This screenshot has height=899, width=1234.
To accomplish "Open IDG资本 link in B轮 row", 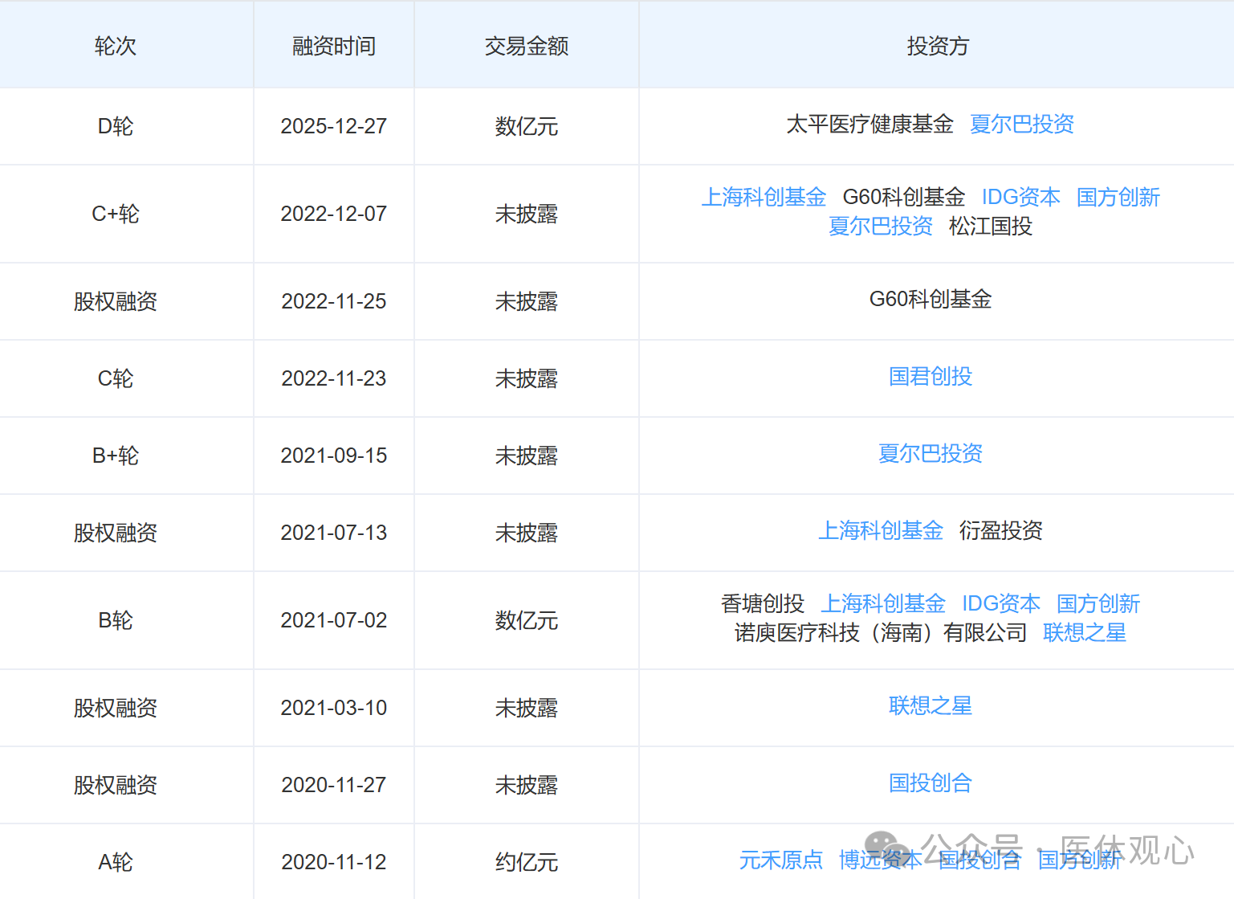I will click(1000, 604).
